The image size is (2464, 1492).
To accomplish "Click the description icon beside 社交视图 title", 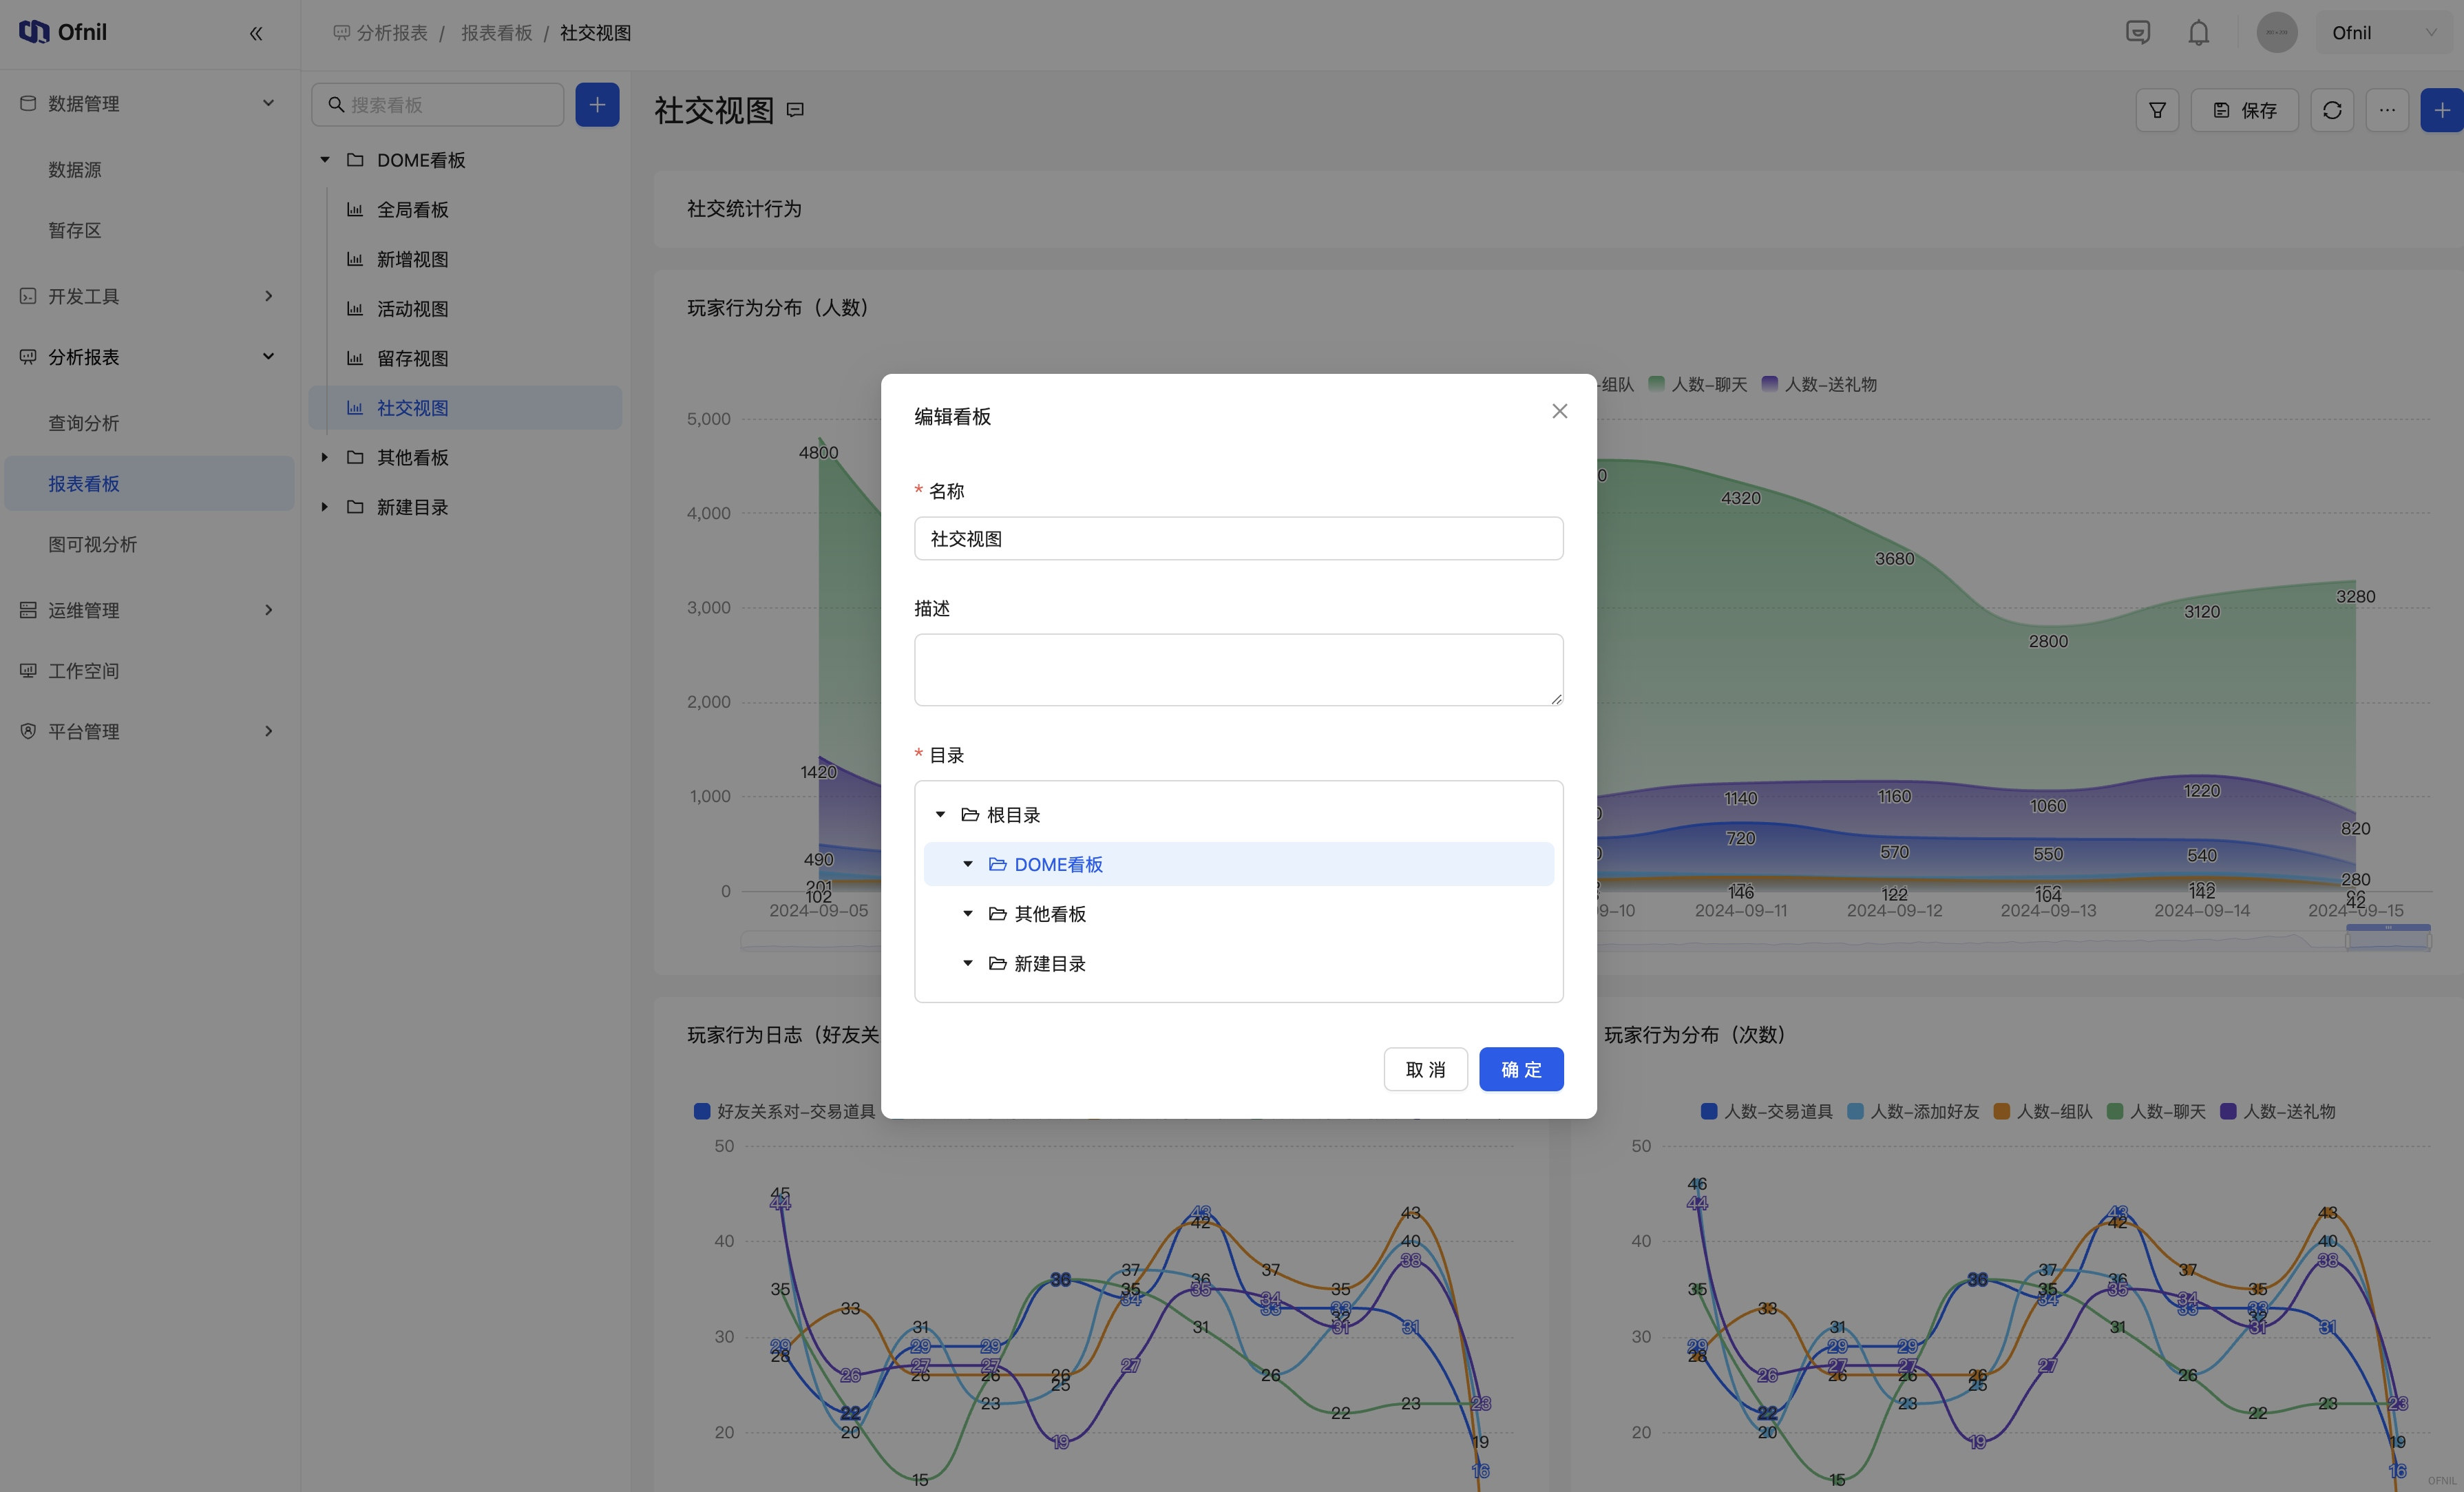I will pos(795,110).
